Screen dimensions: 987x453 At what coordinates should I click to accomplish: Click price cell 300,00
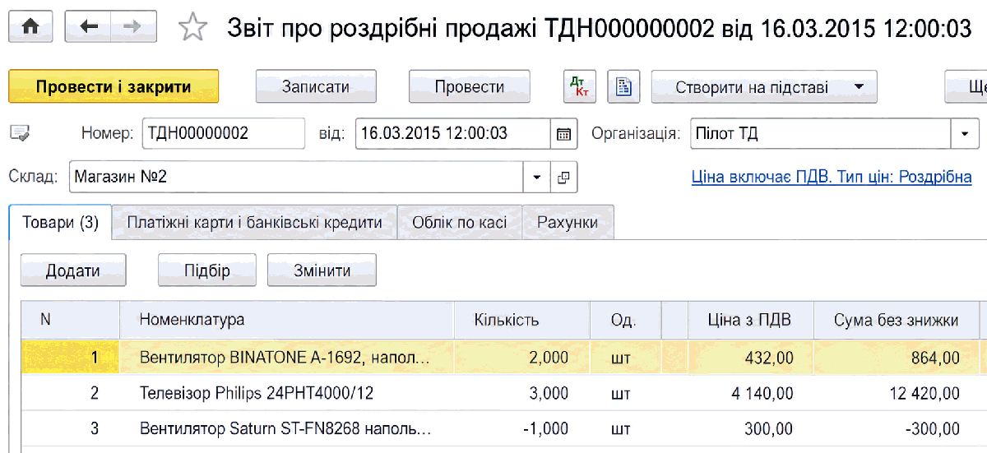pos(751,429)
